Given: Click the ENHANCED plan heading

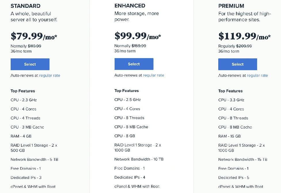Looking at the screenshot, I should click(130, 6).
